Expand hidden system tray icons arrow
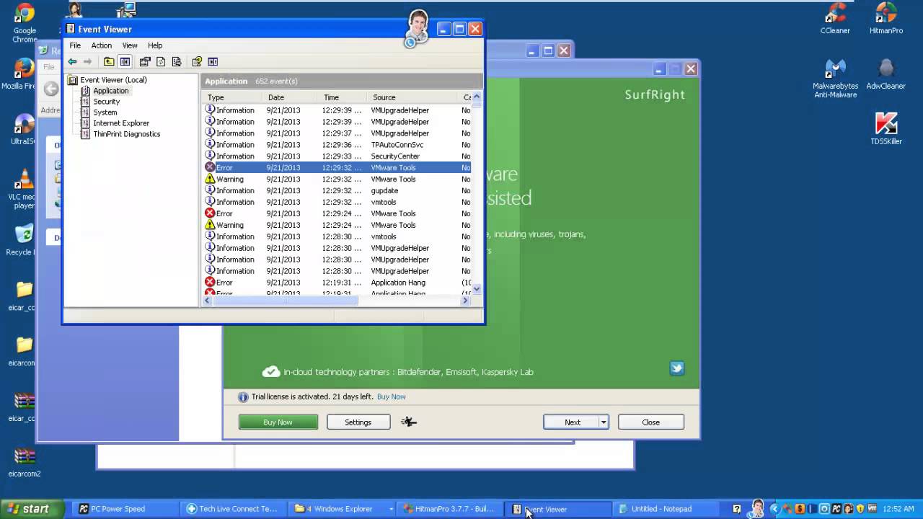The image size is (923, 519). [775, 509]
